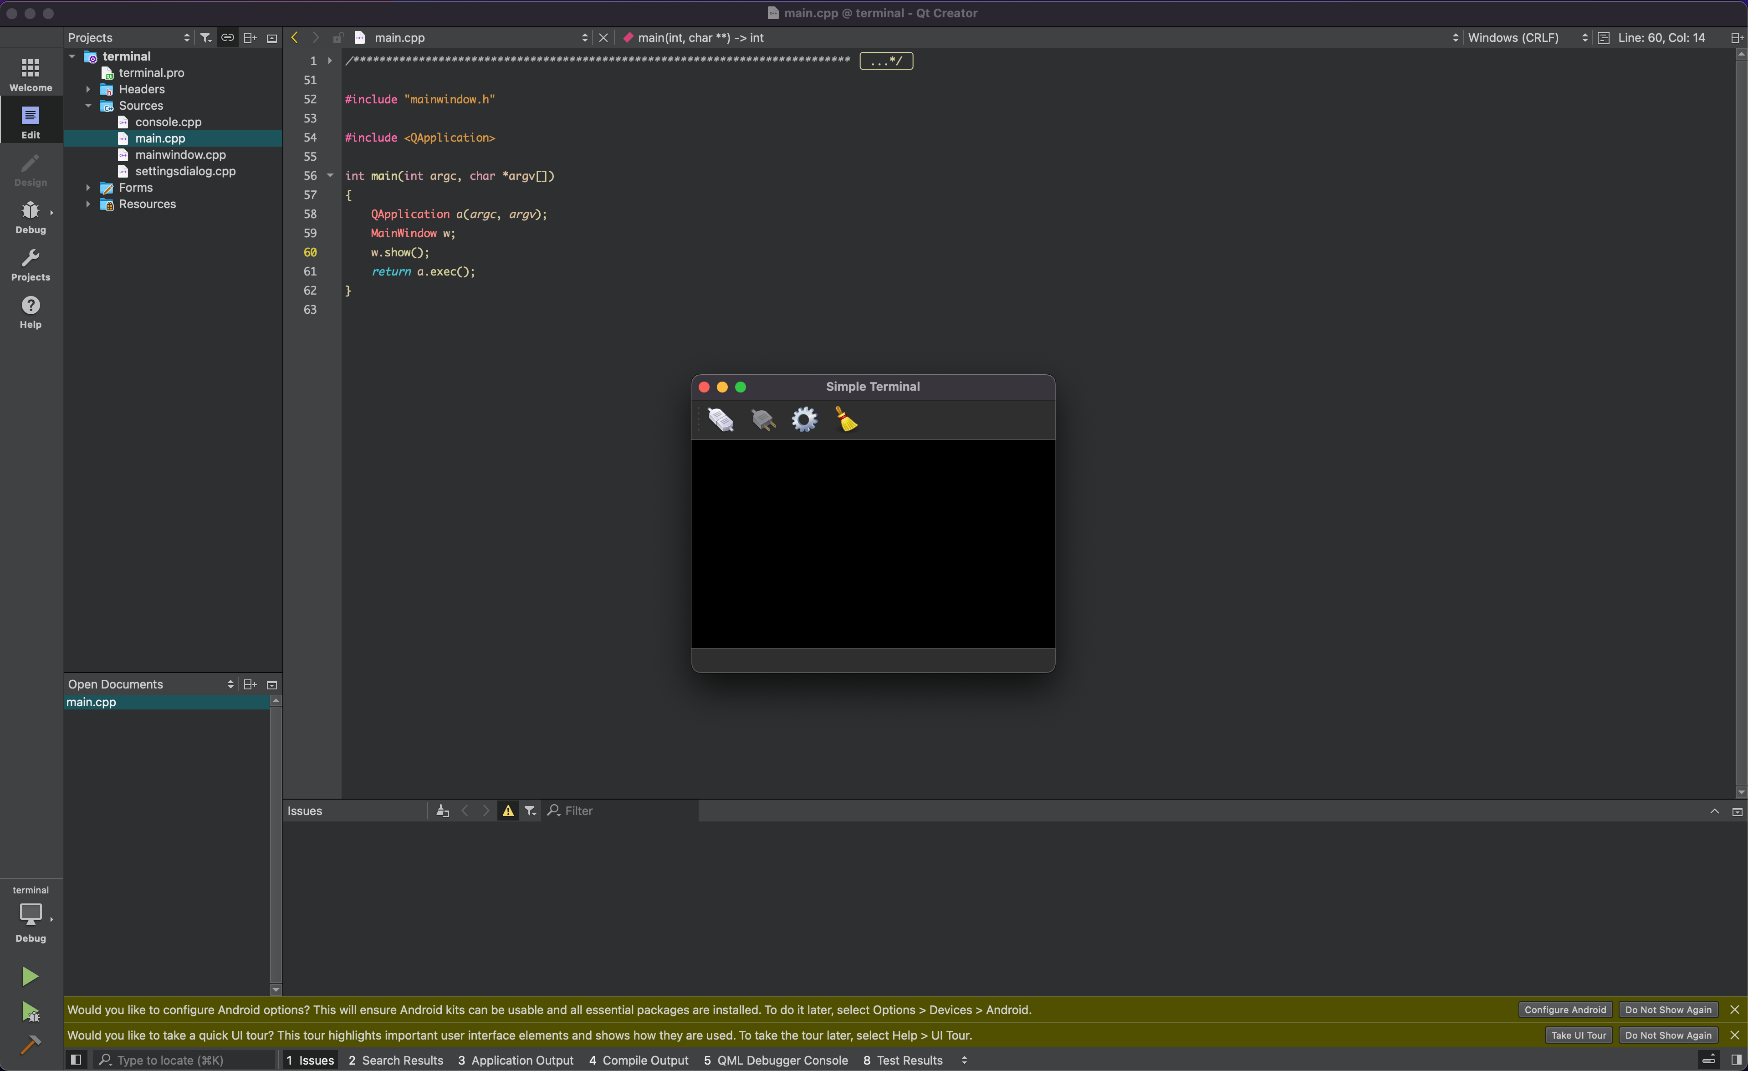Toggle show warnings in Issues pane
The image size is (1748, 1071).
click(508, 811)
